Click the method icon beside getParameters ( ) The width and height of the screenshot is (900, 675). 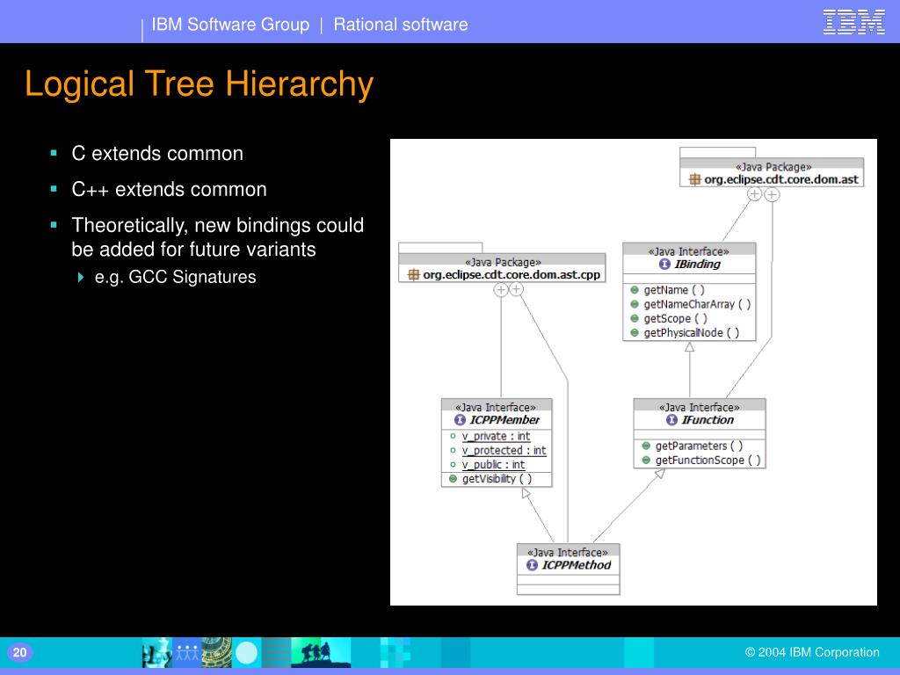coord(646,446)
